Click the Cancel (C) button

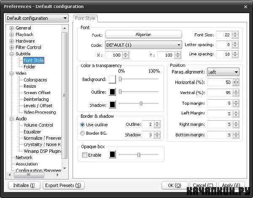pos(203,185)
